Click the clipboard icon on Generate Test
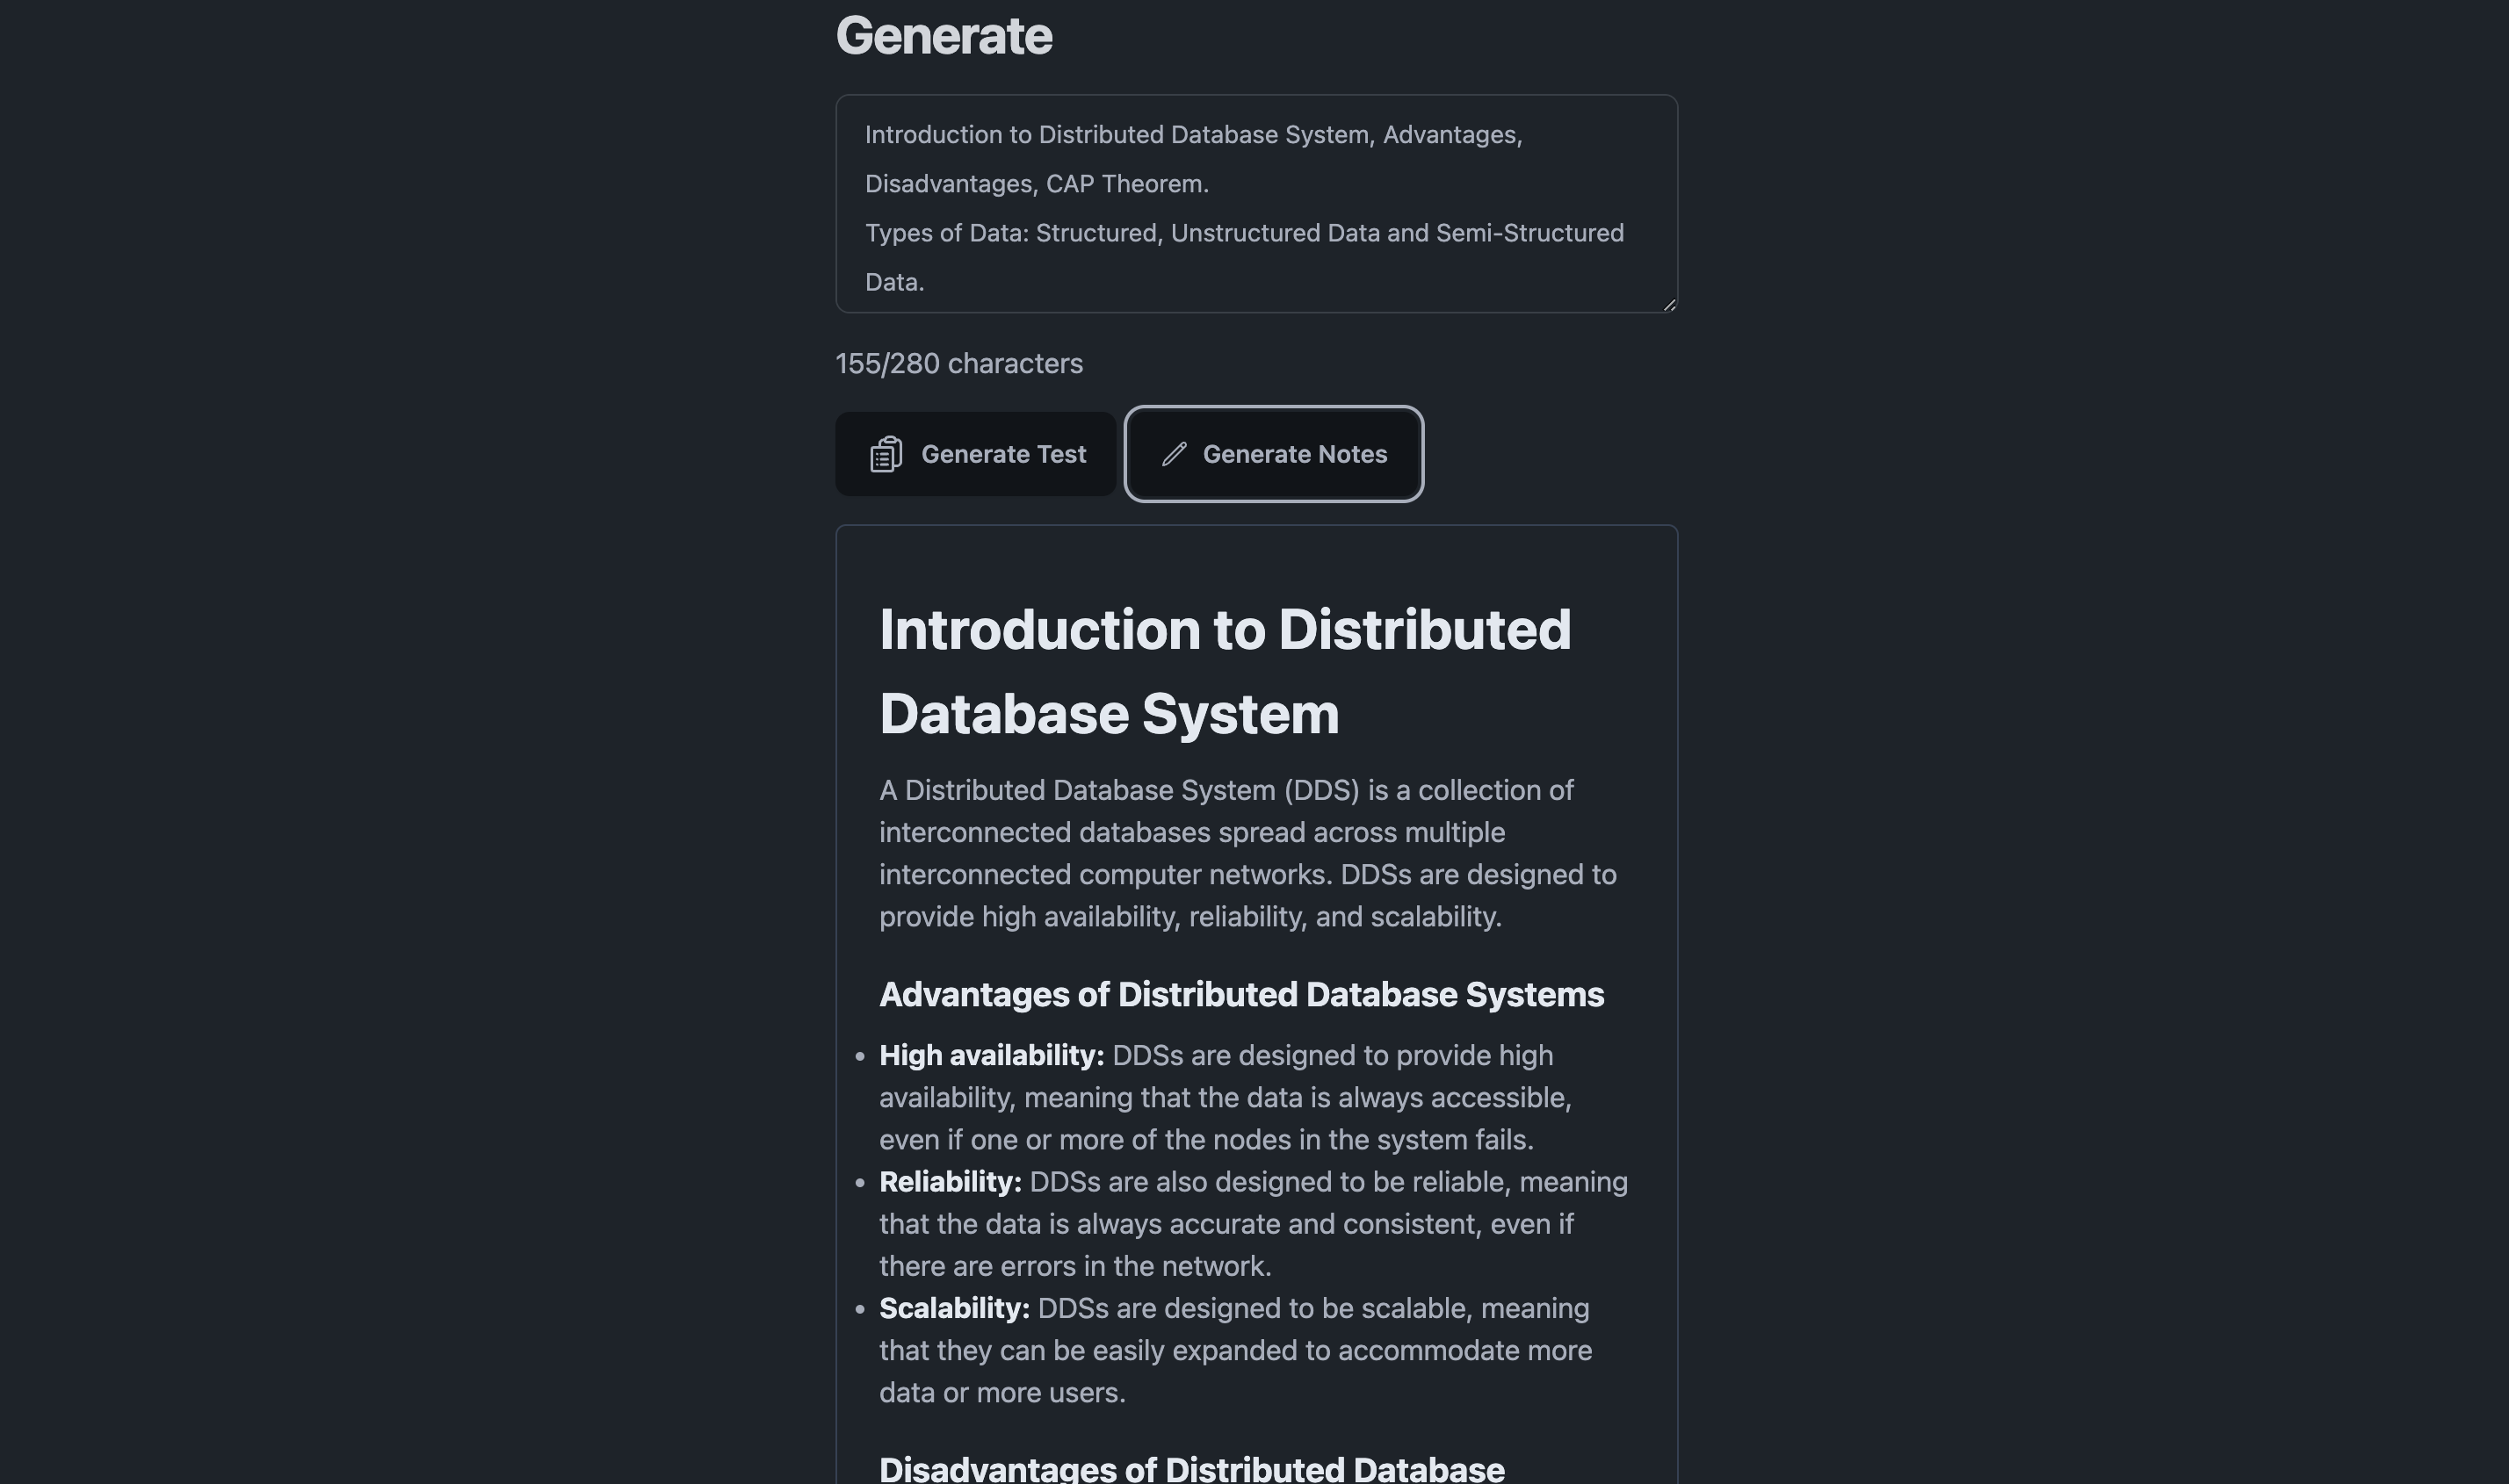2509x1484 pixels. tap(886, 455)
